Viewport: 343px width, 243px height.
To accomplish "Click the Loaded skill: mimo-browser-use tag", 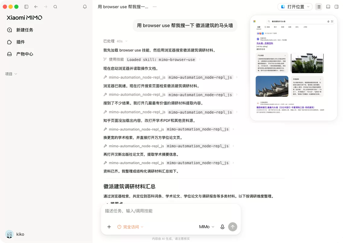I will 161,59.
